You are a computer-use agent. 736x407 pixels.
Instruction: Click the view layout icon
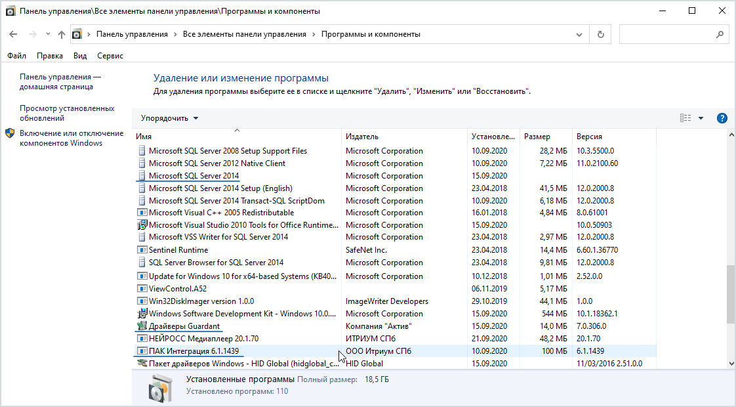point(685,118)
